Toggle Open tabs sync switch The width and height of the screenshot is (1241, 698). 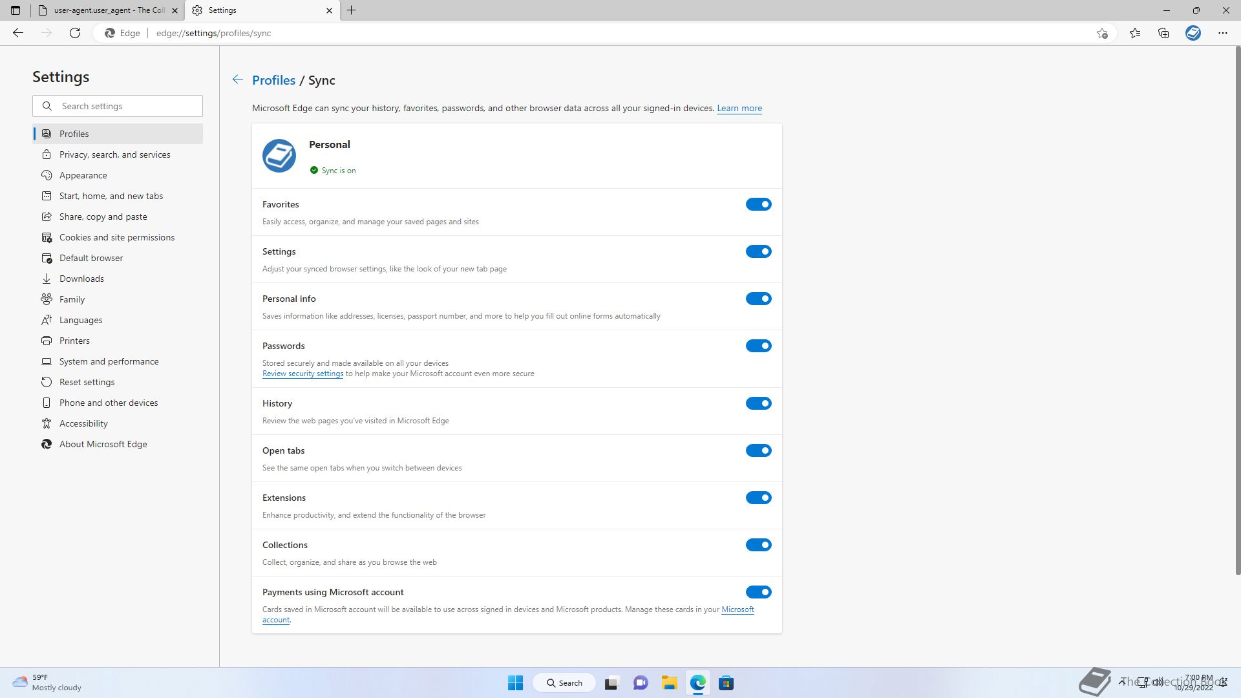click(759, 450)
